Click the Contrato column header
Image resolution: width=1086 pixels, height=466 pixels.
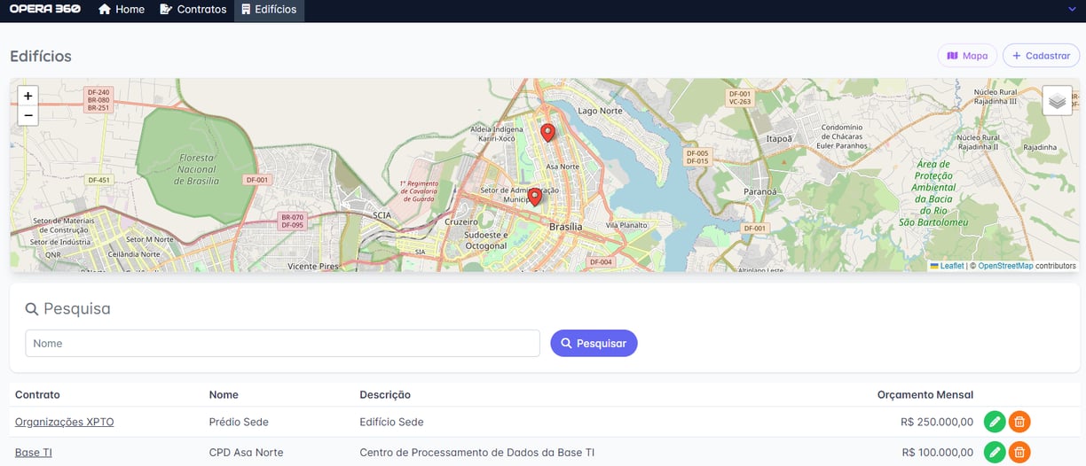[x=37, y=394]
